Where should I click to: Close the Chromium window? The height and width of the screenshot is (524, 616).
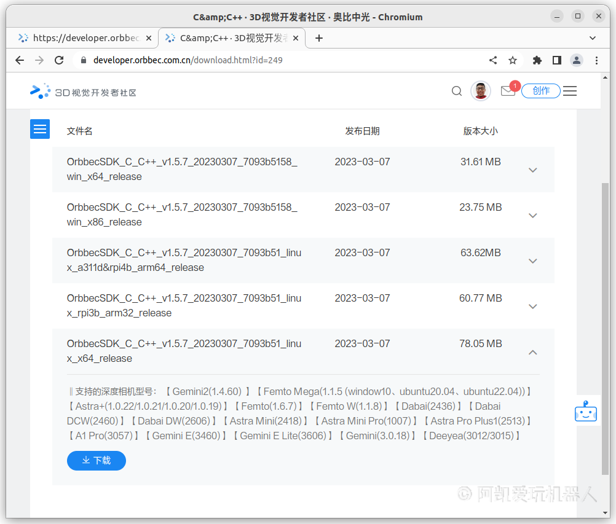(599, 16)
